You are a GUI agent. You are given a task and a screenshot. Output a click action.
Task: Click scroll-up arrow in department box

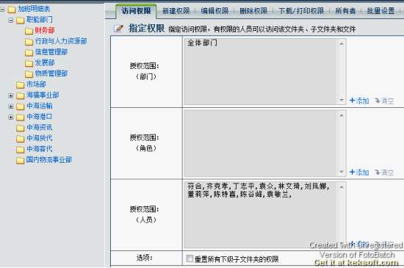click(x=341, y=44)
